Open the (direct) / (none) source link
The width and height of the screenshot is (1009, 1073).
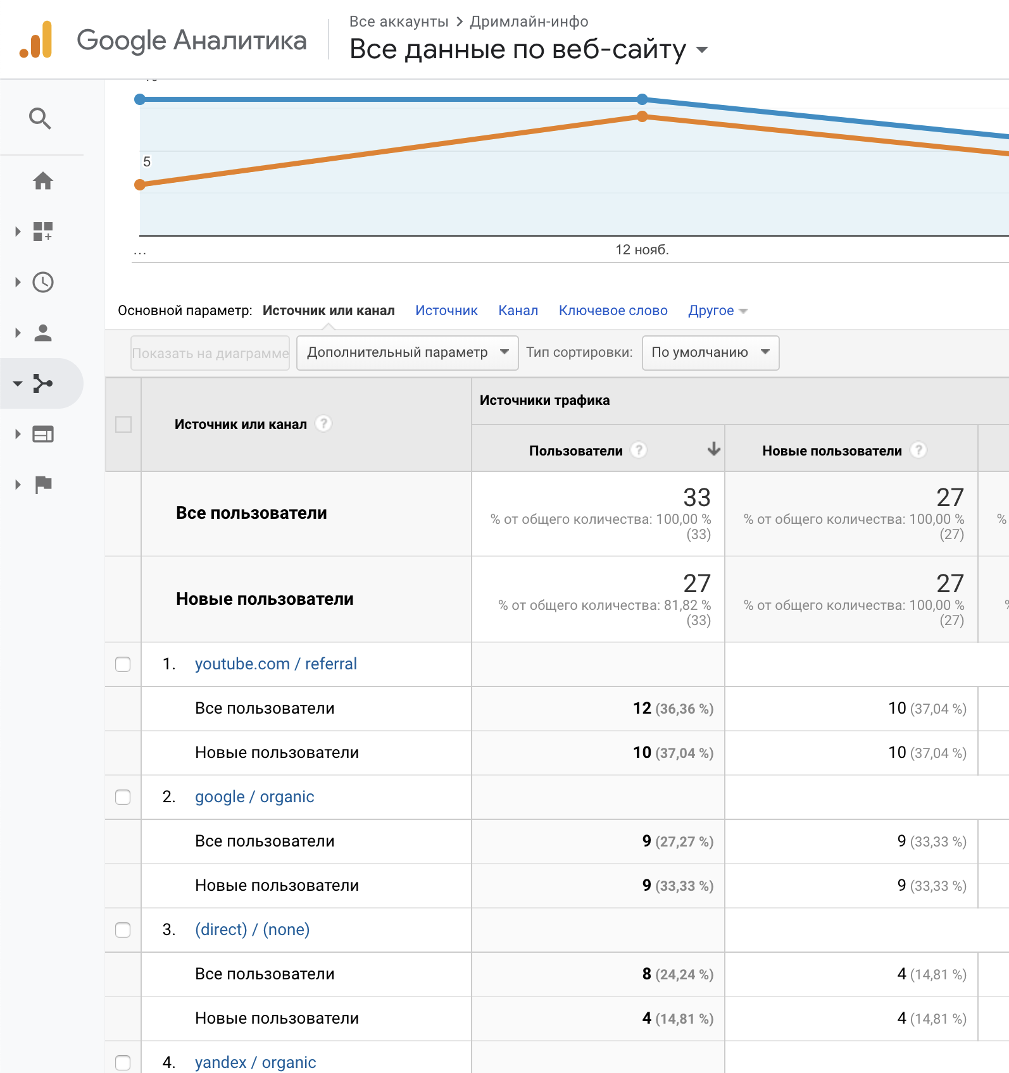click(252, 929)
